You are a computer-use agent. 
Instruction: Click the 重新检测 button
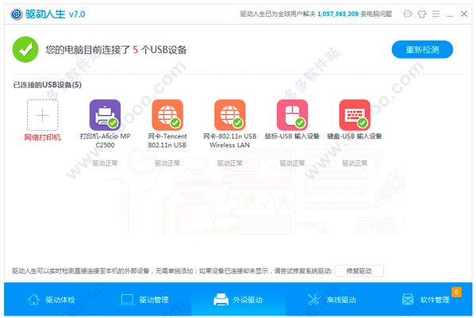tap(422, 49)
